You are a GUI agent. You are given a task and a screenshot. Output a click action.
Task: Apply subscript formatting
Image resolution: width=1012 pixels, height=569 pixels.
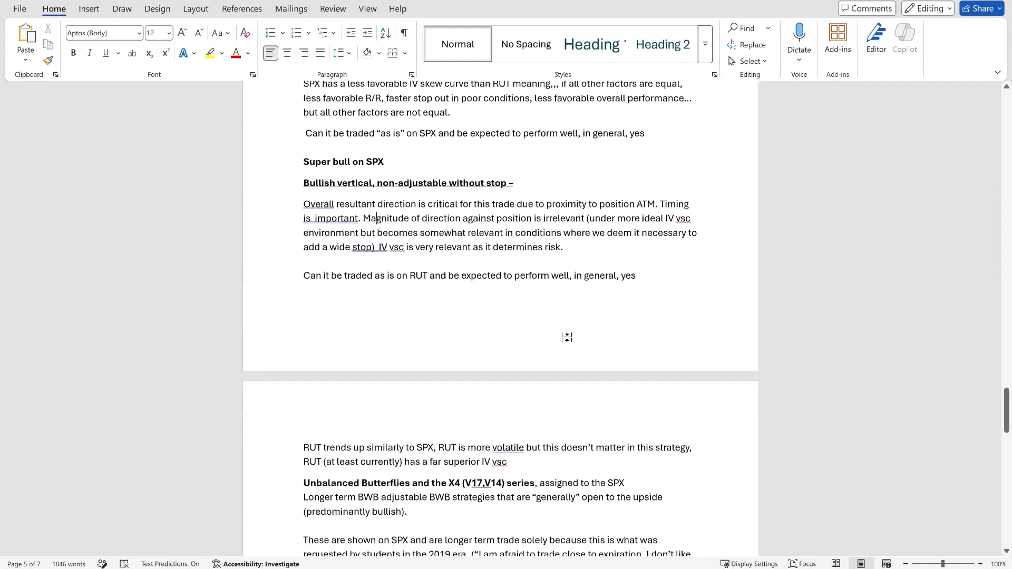pyautogui.click(x=149, y=53)
